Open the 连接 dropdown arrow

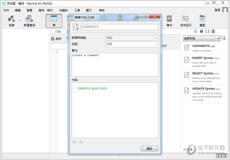[20, 21]
